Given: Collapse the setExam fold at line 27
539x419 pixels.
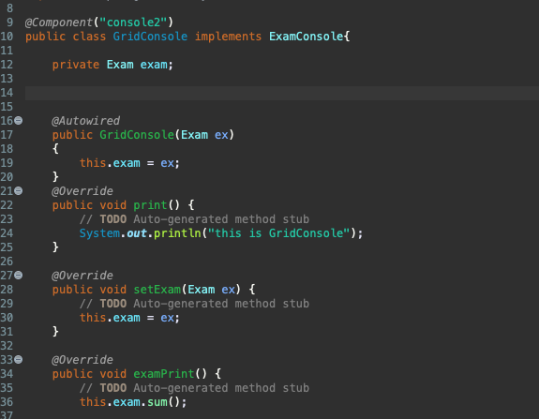Looking at the screenshot, I should pyautogui.click(x=19, y=275).
